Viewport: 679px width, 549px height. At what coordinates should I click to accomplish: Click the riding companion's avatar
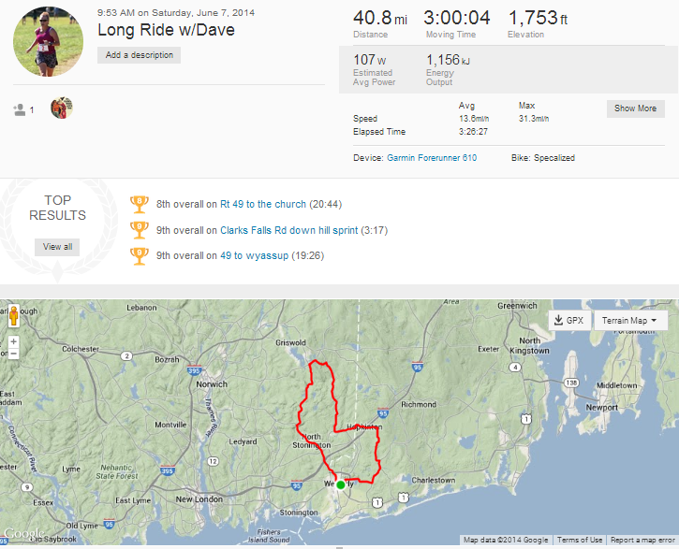pyautogui.click(x=61, y=108)
